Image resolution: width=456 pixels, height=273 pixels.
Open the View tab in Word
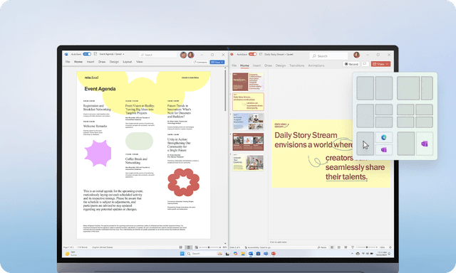(140, 62)
